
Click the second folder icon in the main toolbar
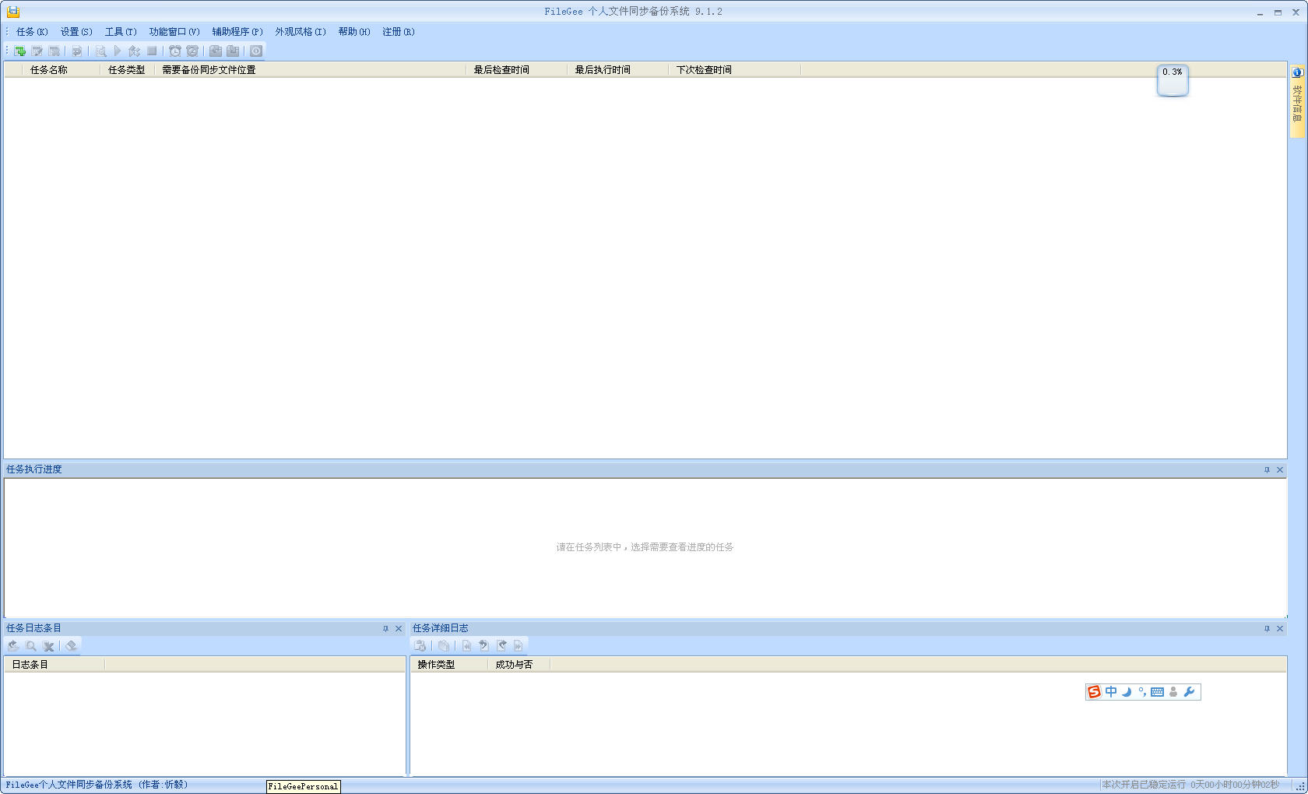click(x=233, y=51)
